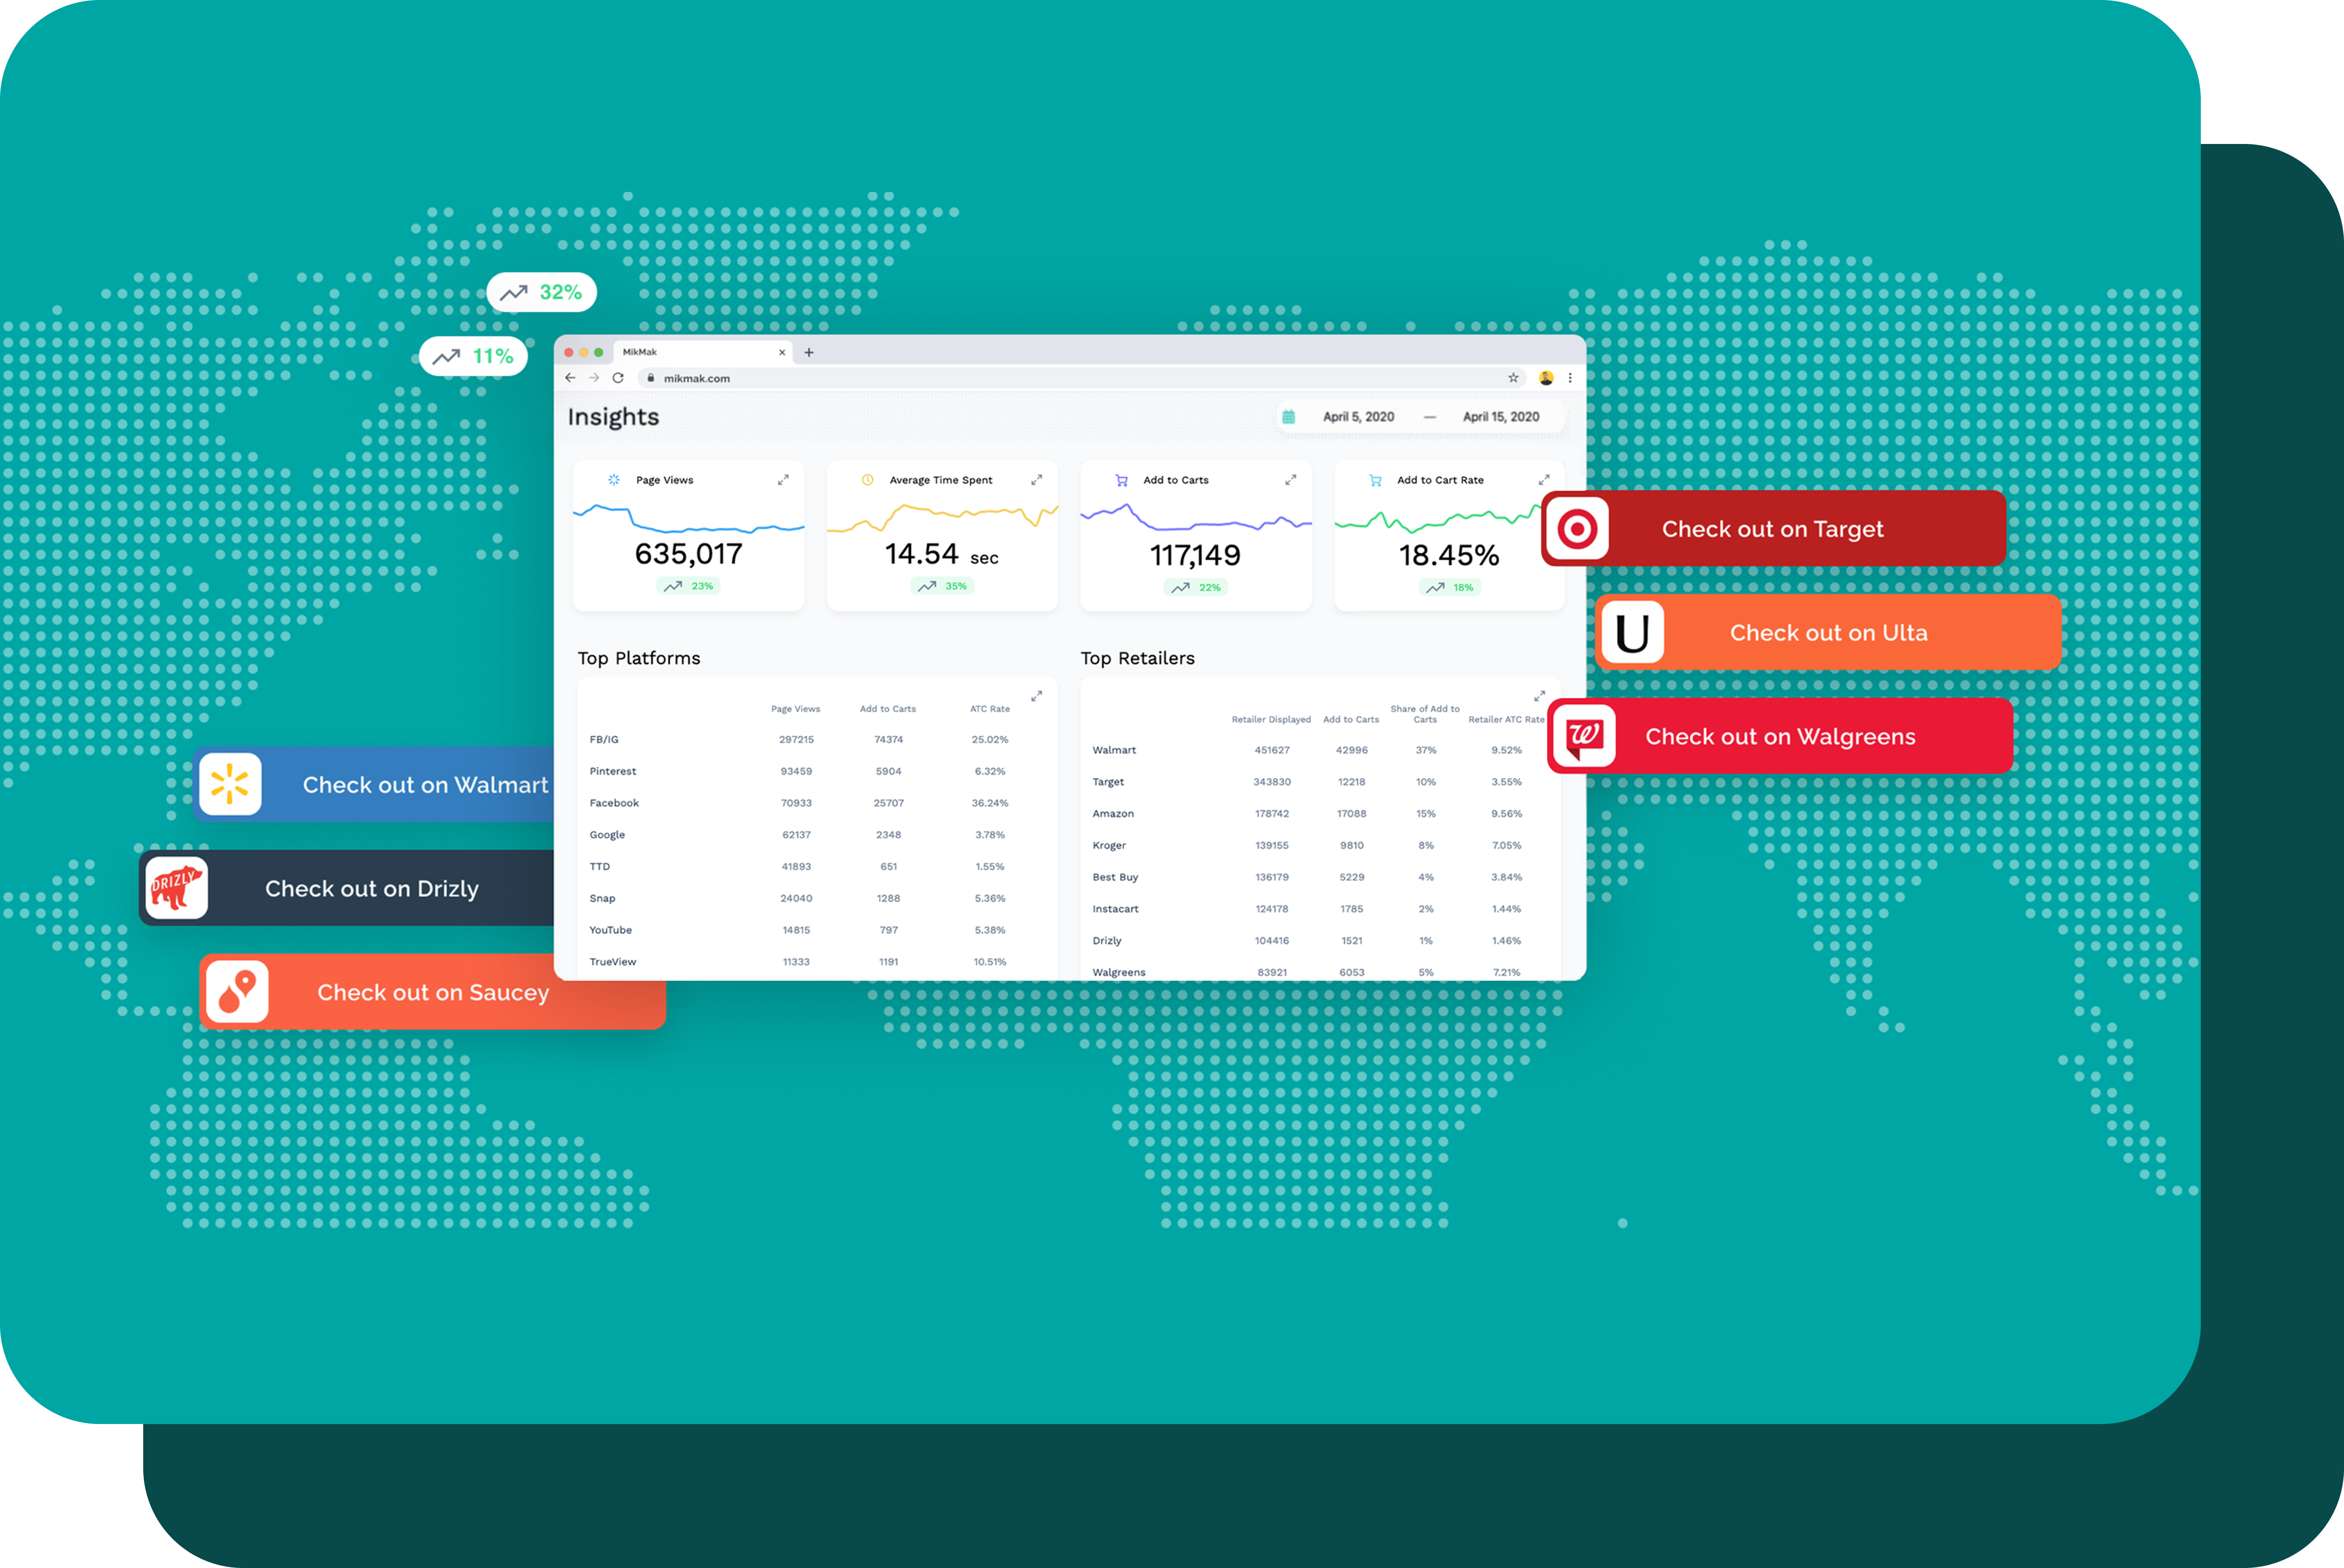Click the Add to Carts 22% badge
The image size is (2344, 1568).
click(x=1196, y=587)
